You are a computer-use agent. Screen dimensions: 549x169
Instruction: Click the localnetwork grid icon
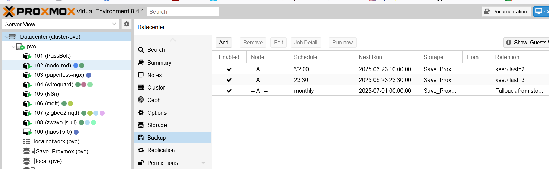pos(27,141)
